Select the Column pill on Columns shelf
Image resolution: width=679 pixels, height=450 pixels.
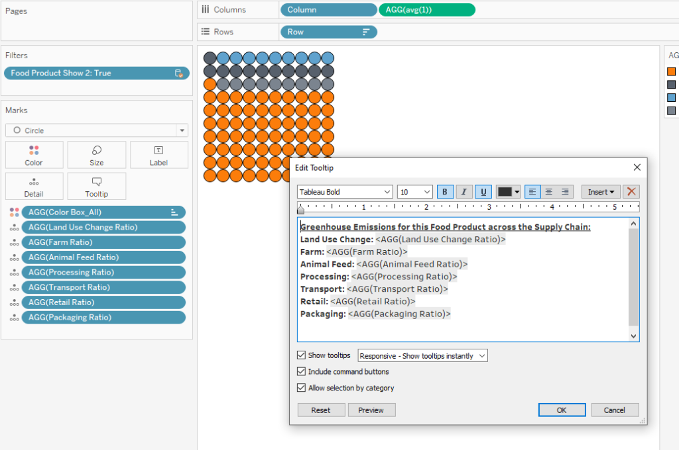(x=329, y=9)
